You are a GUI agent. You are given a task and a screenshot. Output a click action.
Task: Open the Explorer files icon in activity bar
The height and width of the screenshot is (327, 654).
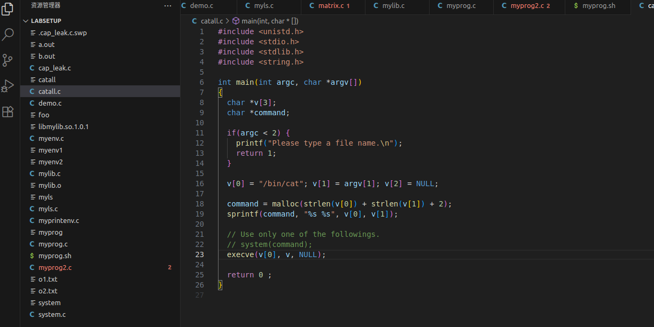[x=8, y=9]
